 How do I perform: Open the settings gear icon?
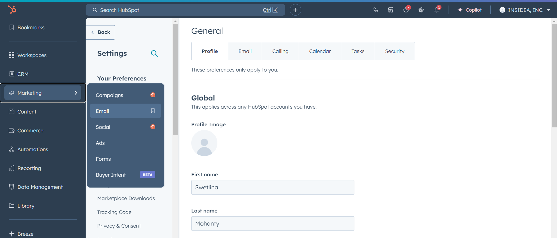click(x=421, y=10)
